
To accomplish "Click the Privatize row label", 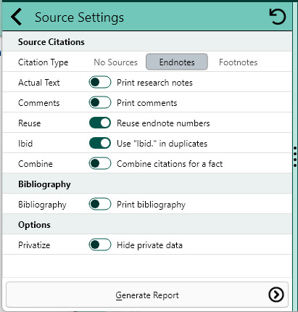I will coord(34,245).
